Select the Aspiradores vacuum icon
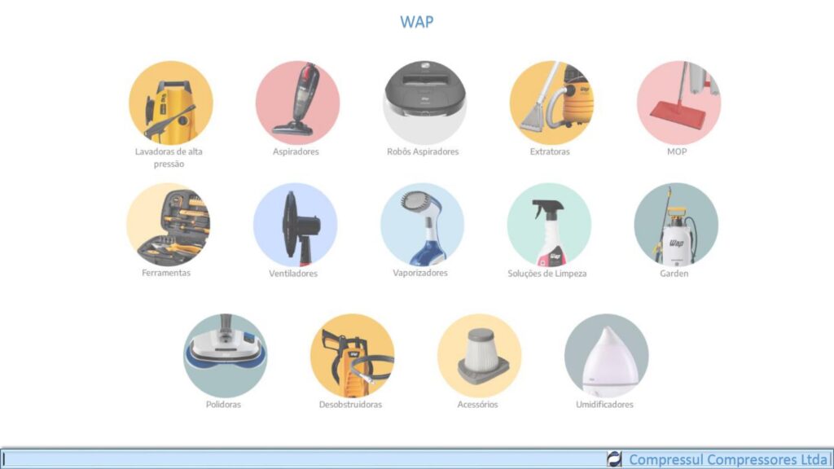The image size is (834, 469). point(297,103)
